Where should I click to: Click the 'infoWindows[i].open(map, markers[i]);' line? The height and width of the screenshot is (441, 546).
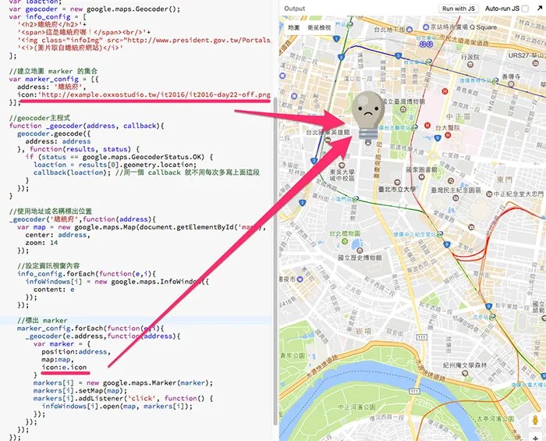pos(117,406)
